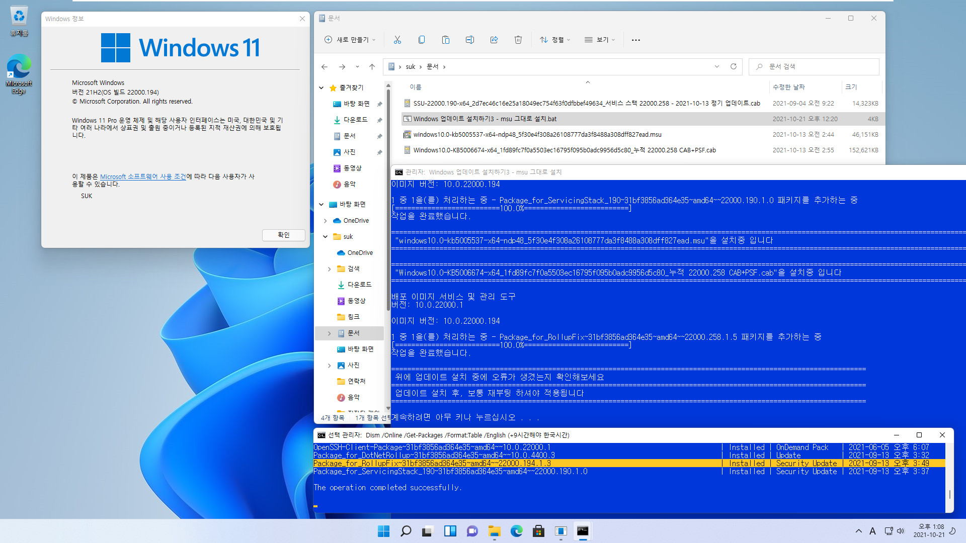Sort by 수정한 날짜 column header
Image resolution: width=966 pixels, height=543 pixels.
(x=789, y=87)
